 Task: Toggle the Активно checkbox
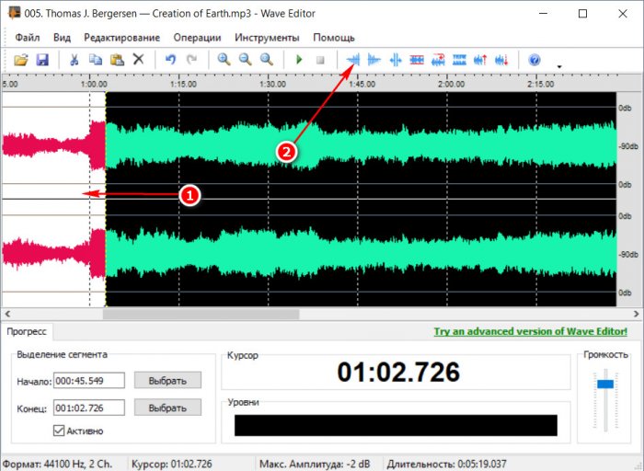point(59,431)
